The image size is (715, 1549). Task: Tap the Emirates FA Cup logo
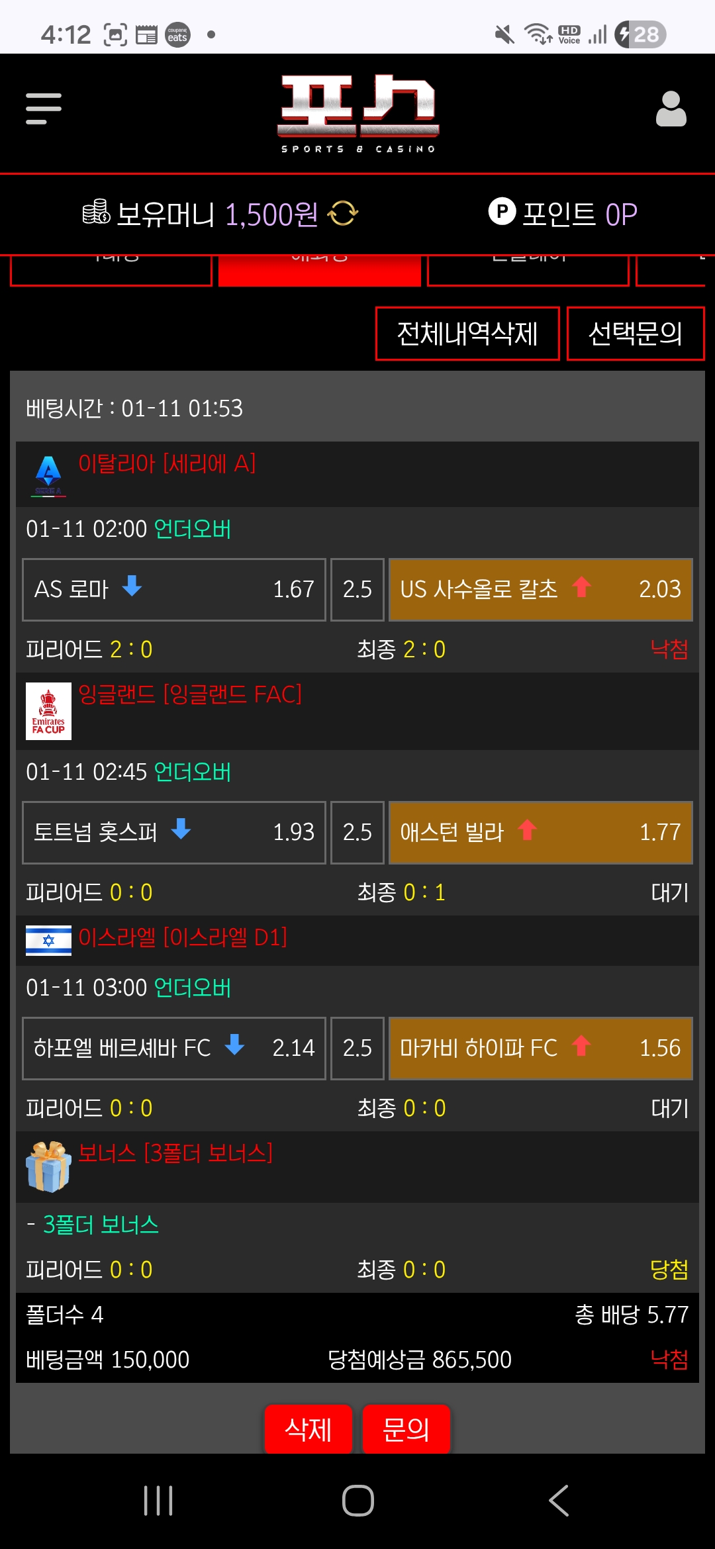pyautogui.click(x=48, y=711)
